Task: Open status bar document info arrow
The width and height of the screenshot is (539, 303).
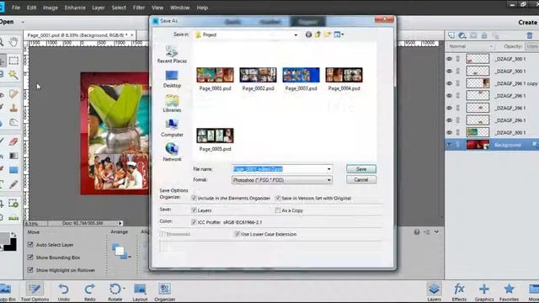Action: point(120,223)
